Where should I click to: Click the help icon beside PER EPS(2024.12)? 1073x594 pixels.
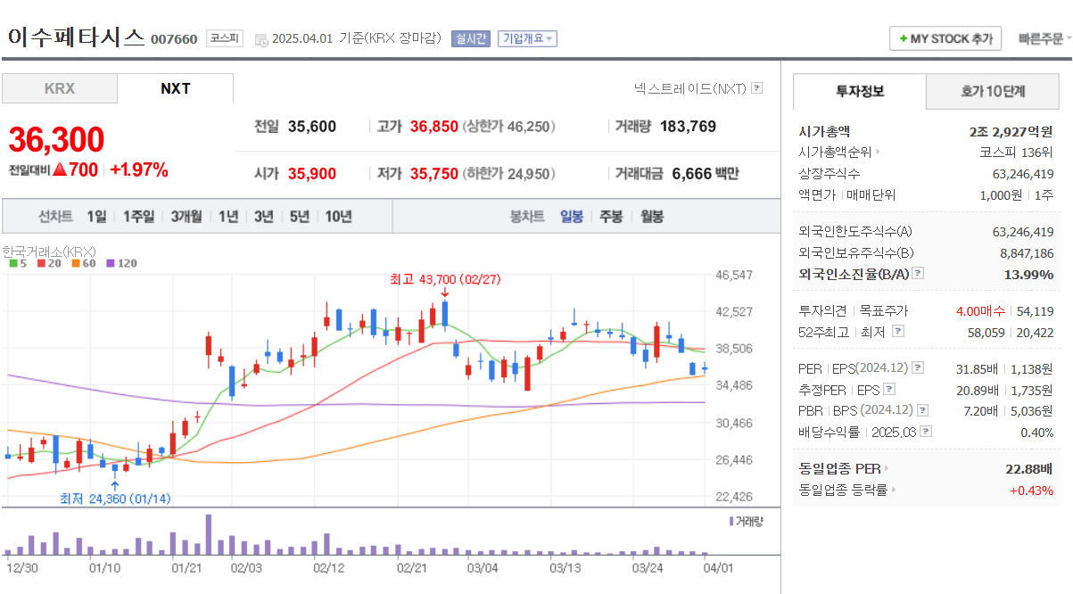click(918, 367)
